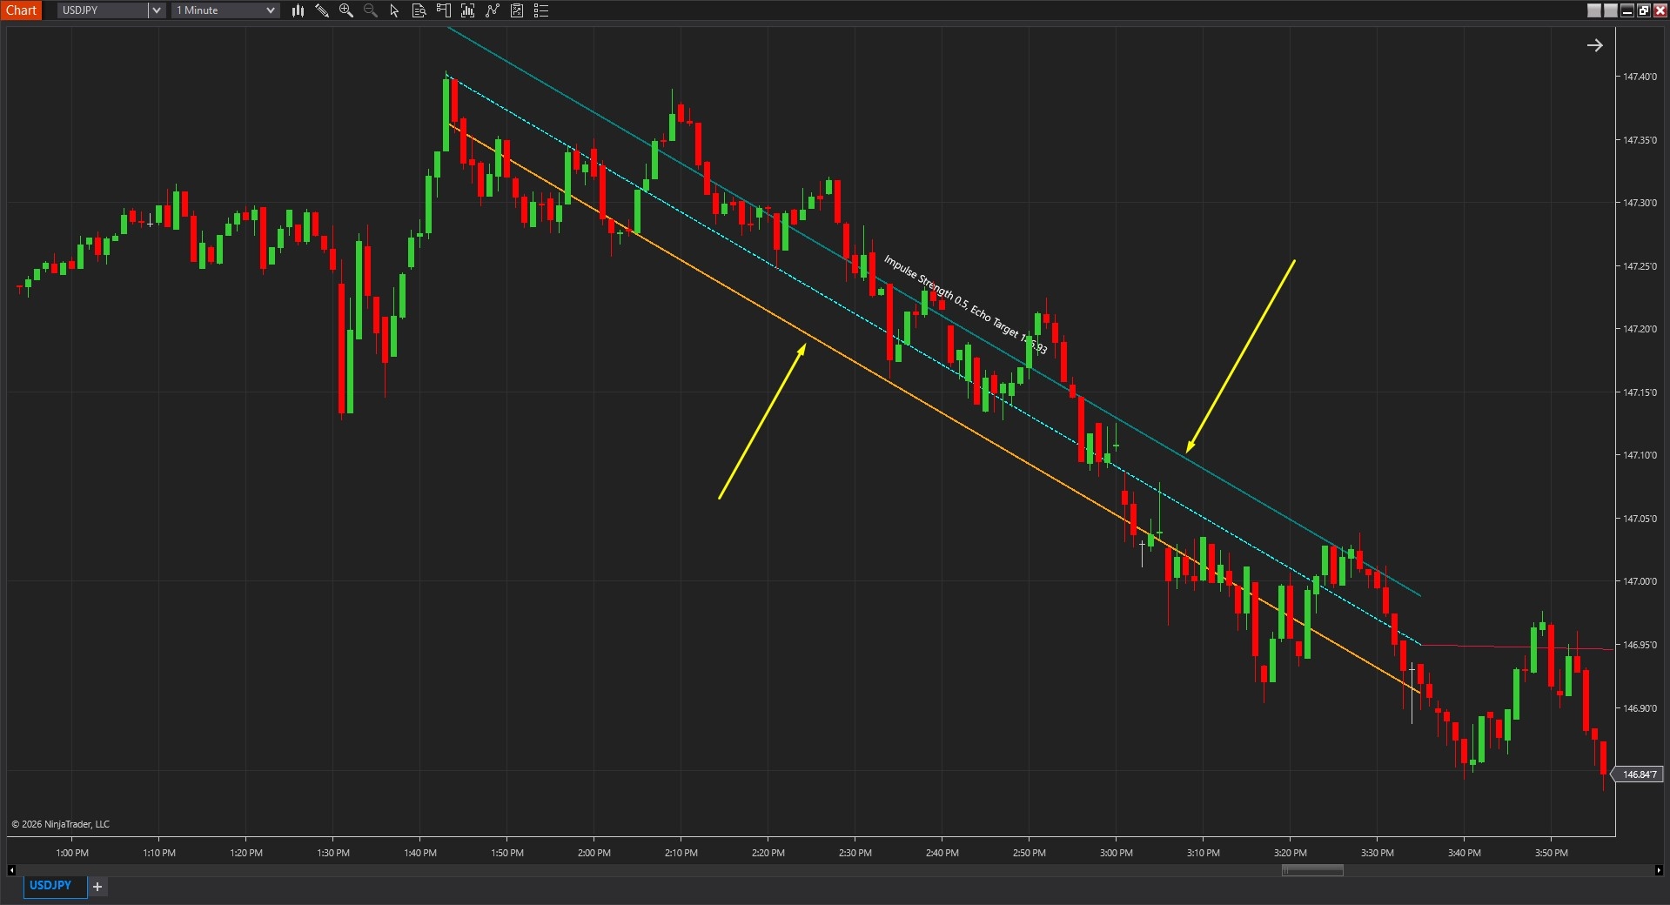The image size is (1670, 905).
Task: Open the strategy performance icon
Action: (516, 10)
